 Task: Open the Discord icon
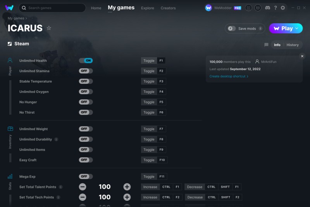pos(267,8)
